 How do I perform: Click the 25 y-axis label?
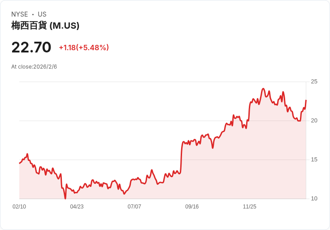pyautogui.click(x=314, y=82)
